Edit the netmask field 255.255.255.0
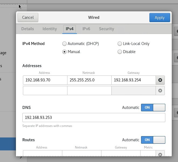This screenshot has width=178, height=162. pos(89,80)
